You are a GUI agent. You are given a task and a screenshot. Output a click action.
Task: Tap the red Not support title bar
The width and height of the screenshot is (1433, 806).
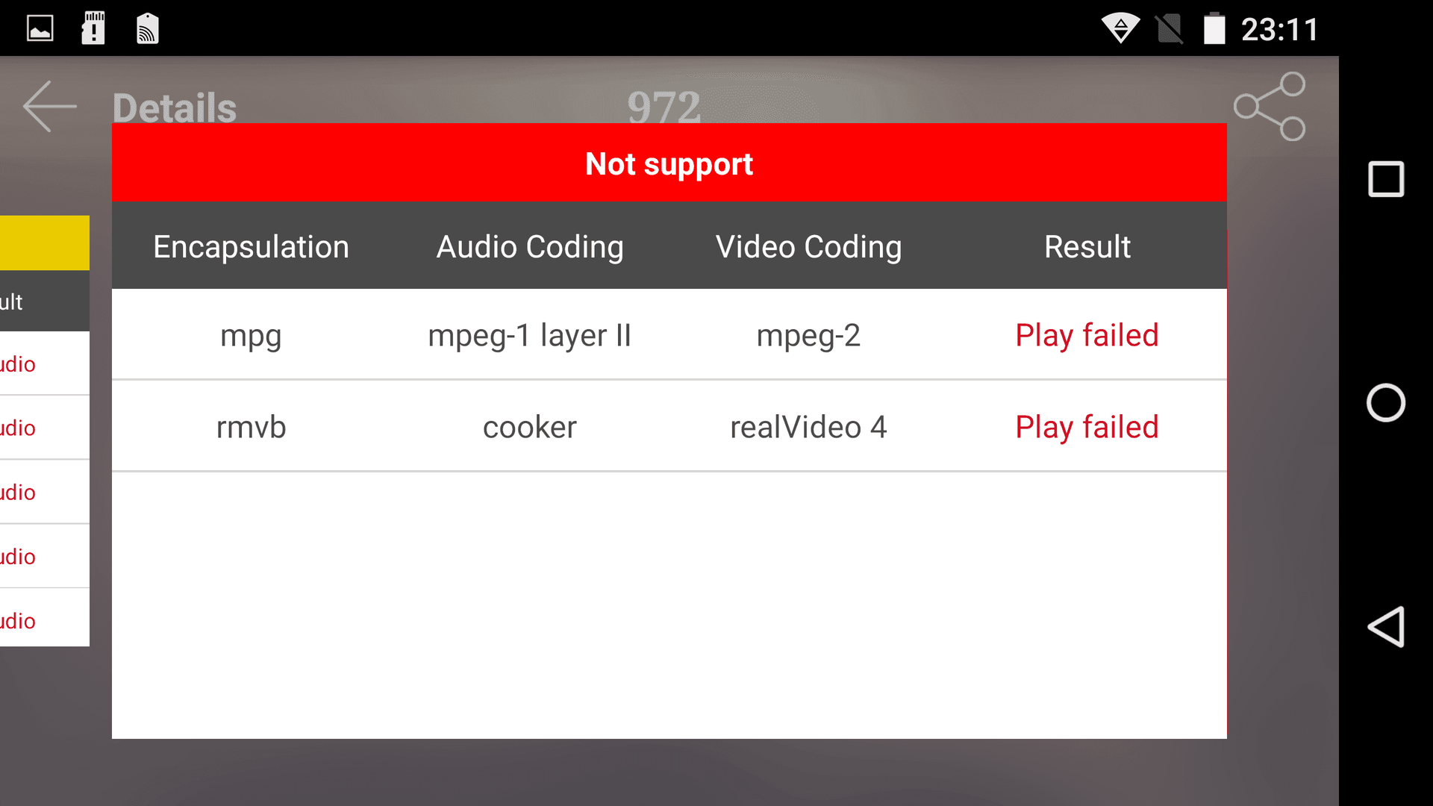point(669,163)
